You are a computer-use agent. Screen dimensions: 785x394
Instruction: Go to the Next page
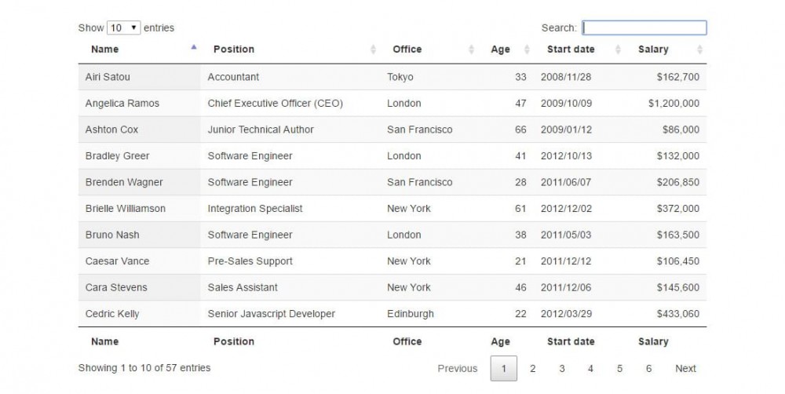point(685,368)
